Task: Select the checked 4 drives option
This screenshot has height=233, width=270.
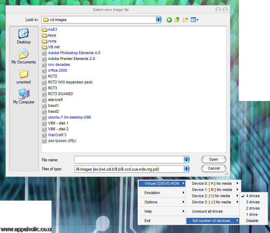Action: (x=254, y=196)
